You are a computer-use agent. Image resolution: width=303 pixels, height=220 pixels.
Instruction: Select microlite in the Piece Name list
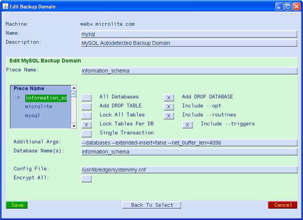tap(39, 106)
